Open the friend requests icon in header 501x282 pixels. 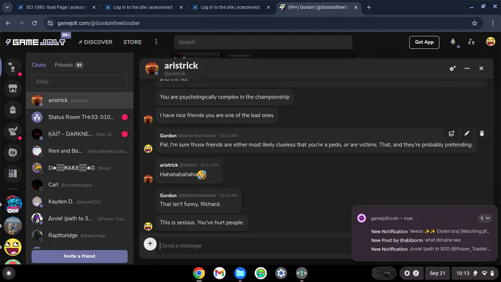471,42
